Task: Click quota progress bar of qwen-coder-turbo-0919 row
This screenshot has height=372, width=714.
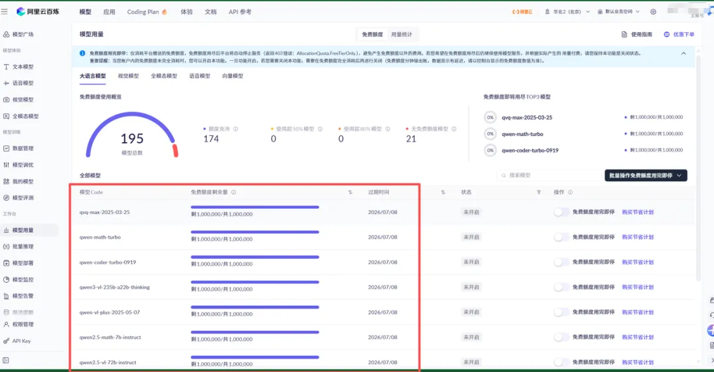Action: (x=255, y=257)
